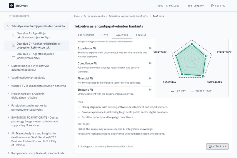This screenshot has width=237, height=158.
Task: Click green Lot Fit legend swatch
Action: pyautogui.click(x=172, y=91)
